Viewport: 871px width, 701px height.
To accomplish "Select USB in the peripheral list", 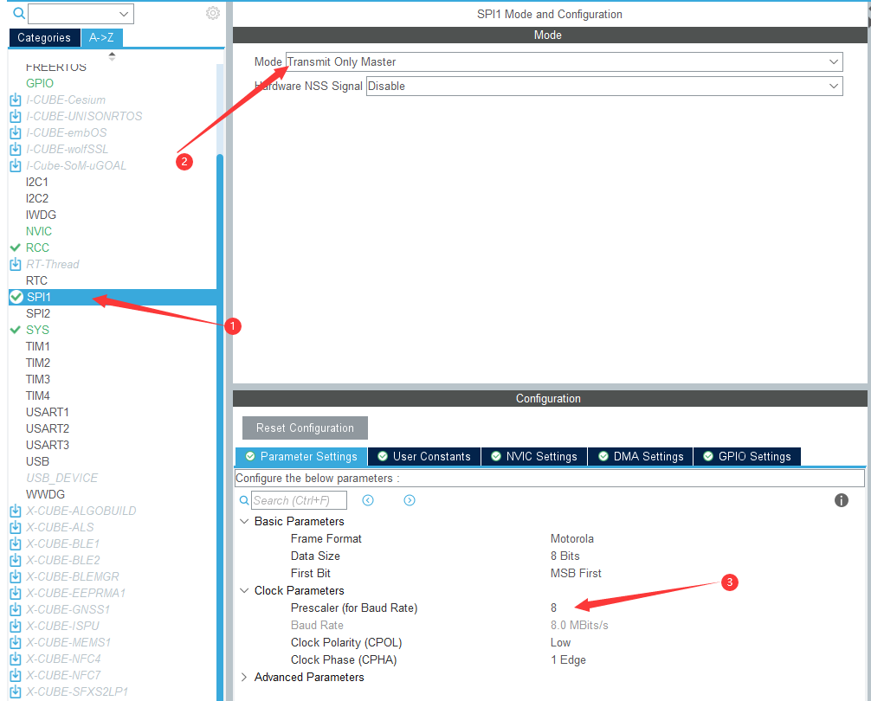I will pos(38,461).
